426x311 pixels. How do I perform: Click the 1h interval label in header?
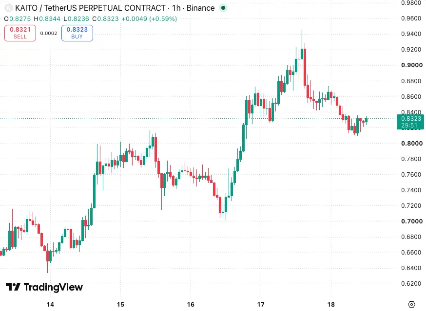(x=176, y=8)
